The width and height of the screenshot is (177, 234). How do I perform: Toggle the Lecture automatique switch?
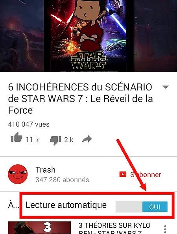point(142,206)
